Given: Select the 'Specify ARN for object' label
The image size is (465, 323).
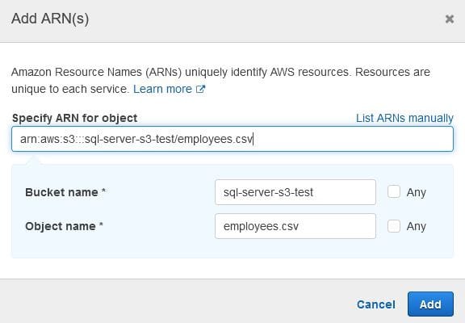Looking at the screenshot, I should [75, 118].
